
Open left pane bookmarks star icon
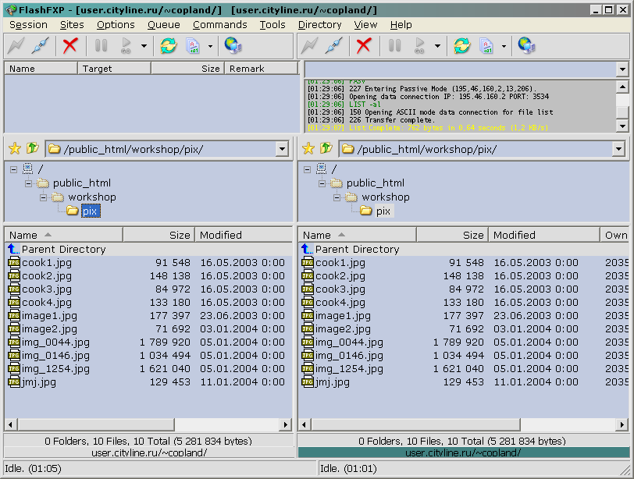pyautogui.click(x=14, y=148)
